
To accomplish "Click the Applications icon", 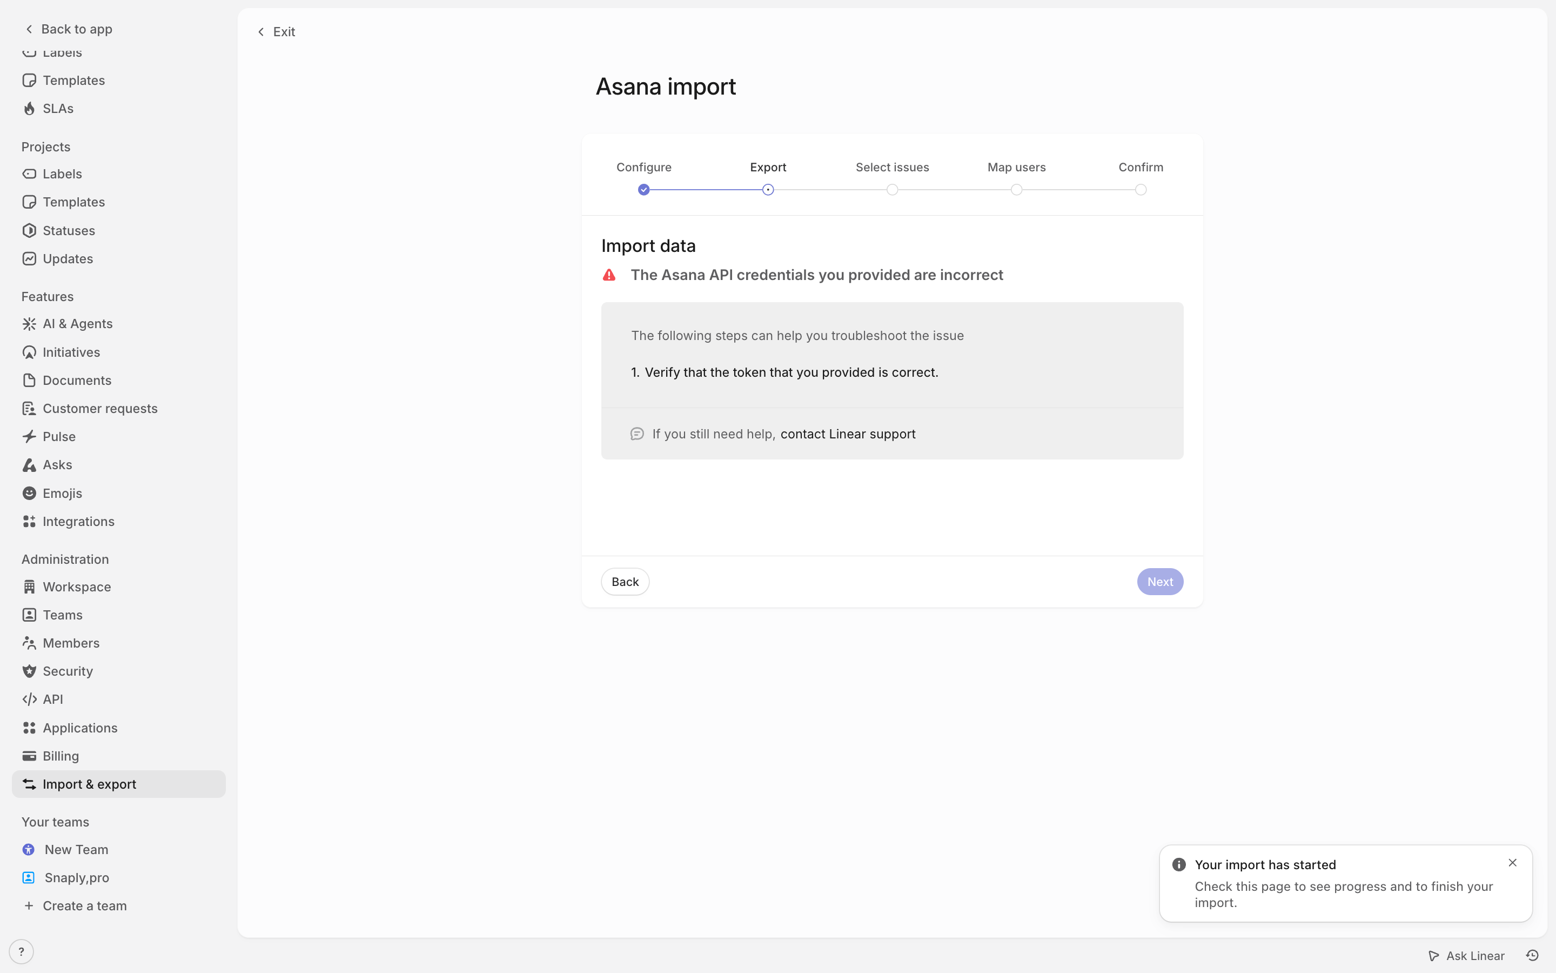I will tap(29, 728).
